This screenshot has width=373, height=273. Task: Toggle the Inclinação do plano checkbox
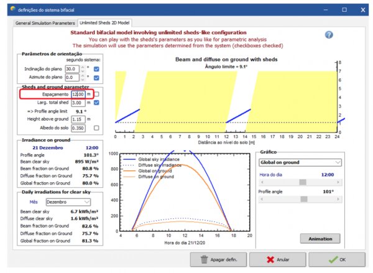96,68
